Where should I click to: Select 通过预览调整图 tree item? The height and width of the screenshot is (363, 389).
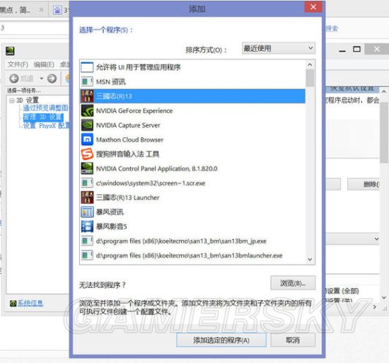(x=46, y=108)
